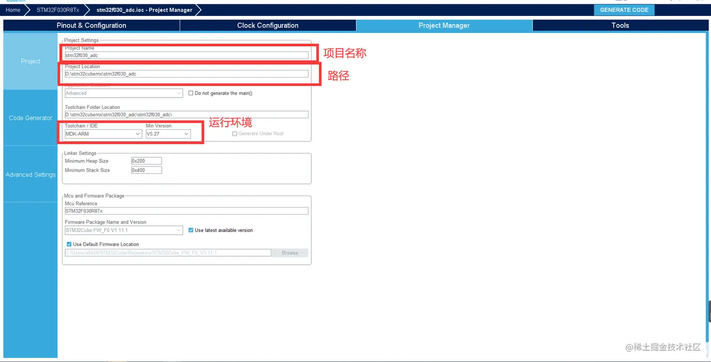Go to Home breadcrumb

point(13,10)
